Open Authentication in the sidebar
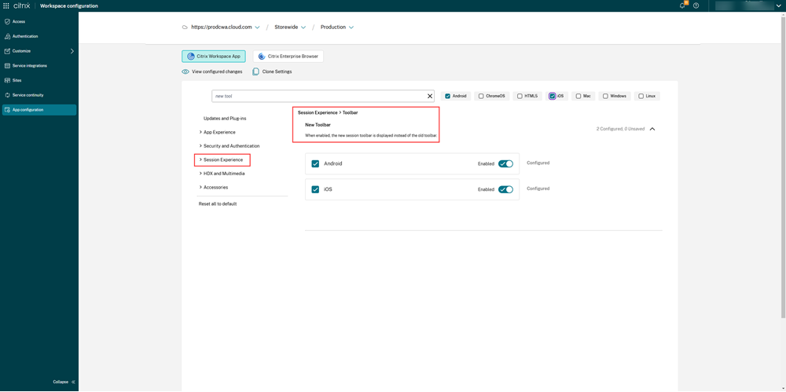The image size is (786, 392). click(24, 36)
